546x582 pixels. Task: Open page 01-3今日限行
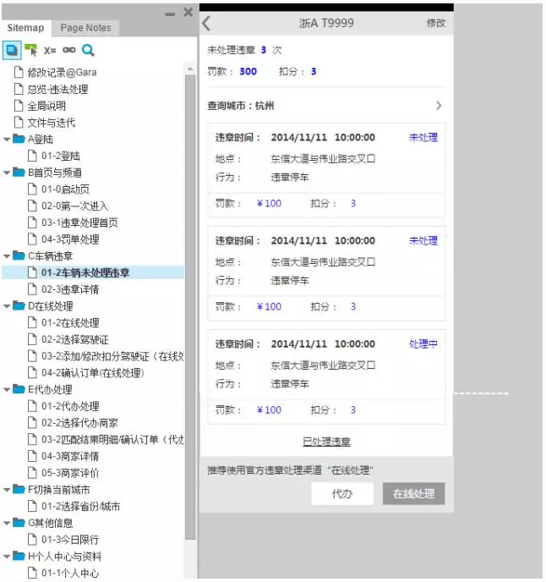point(70,540)
